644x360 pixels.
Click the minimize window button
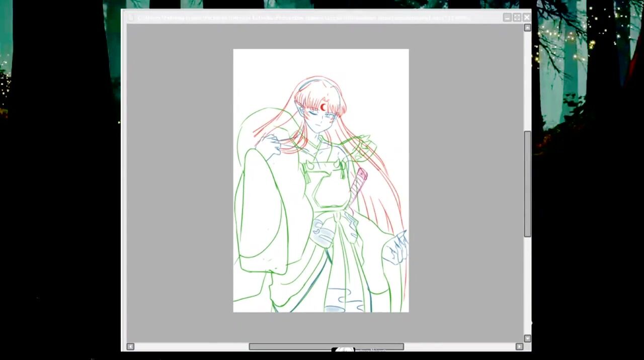point(507,18)
